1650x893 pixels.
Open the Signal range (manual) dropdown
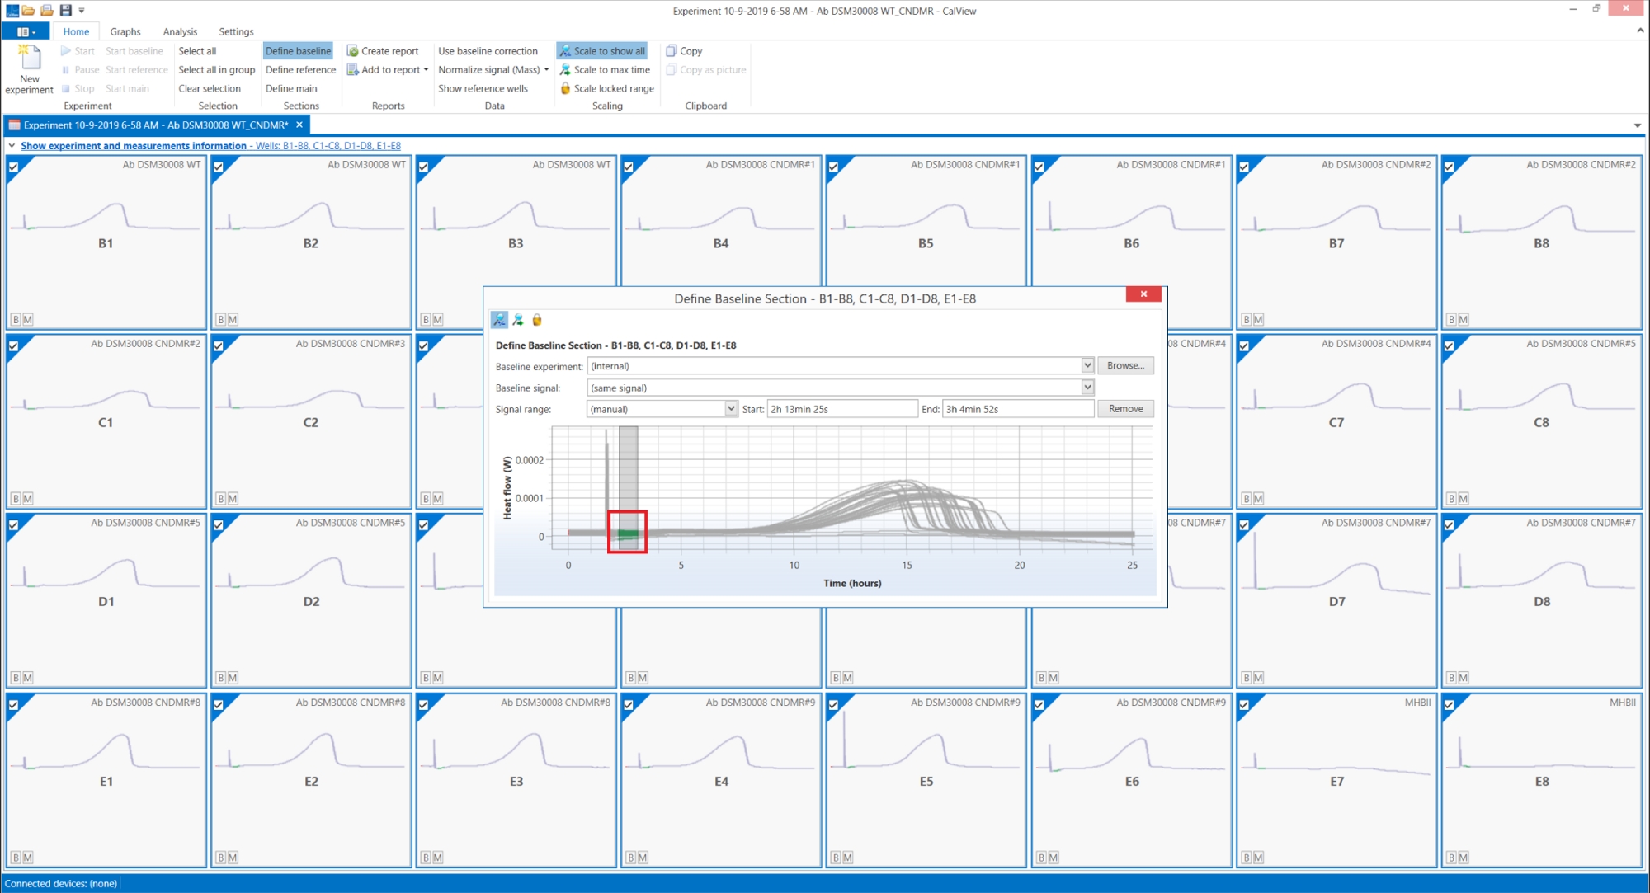[x=731, y=408]
